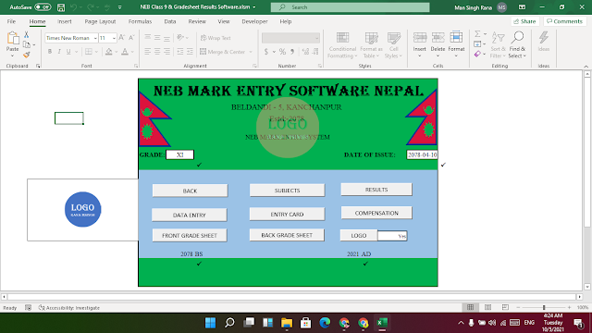Viewport: 592px width, 333px height.
Task: Click the Increase Font Size icon
Action: [x=121, y=38]
